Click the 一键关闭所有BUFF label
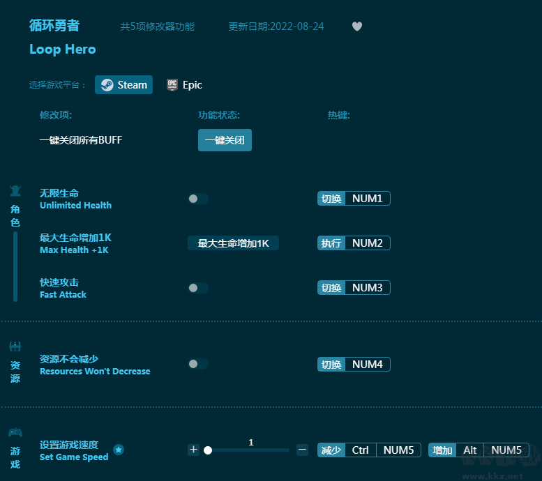The image size is (542, 481). [x=81, y=140]
